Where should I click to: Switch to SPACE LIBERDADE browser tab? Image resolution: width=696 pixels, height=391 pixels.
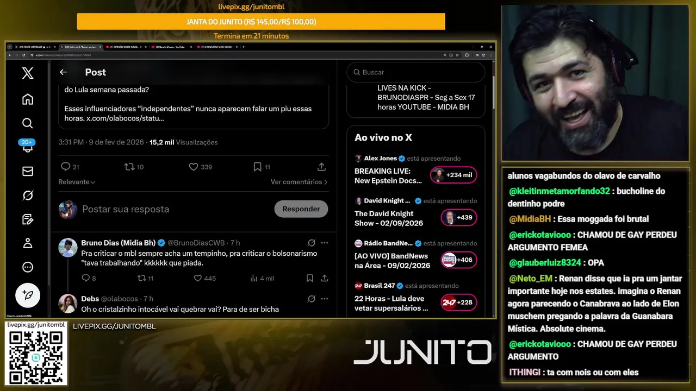(36, 47)
